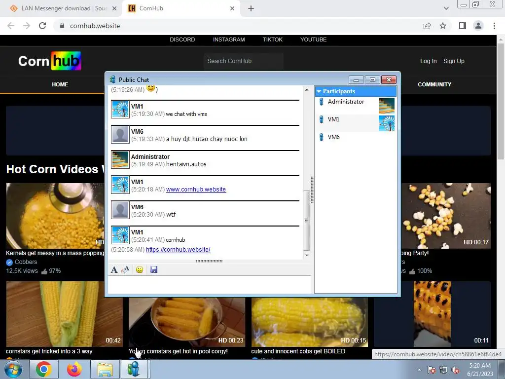
Task: Click the "wtf" message from VM6
Action: click(171, 215)
